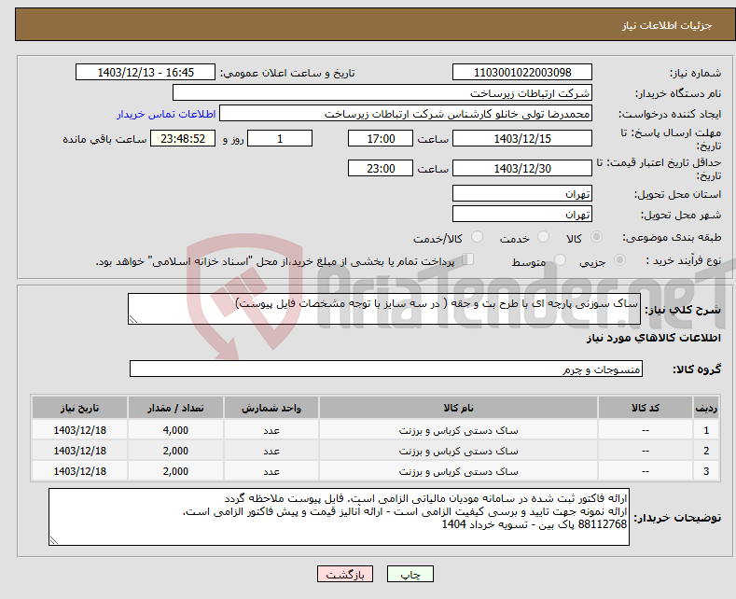Click the quantity 4,000 in row 1

coord(175,430)
